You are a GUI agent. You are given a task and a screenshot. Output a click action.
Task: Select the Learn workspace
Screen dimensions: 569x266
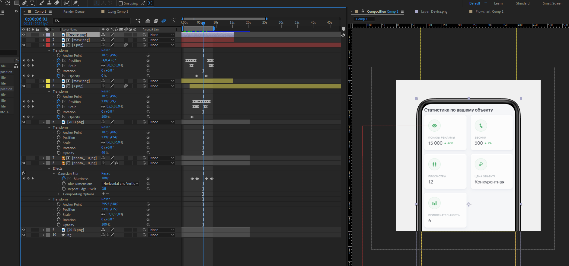[x=498, y=3]
